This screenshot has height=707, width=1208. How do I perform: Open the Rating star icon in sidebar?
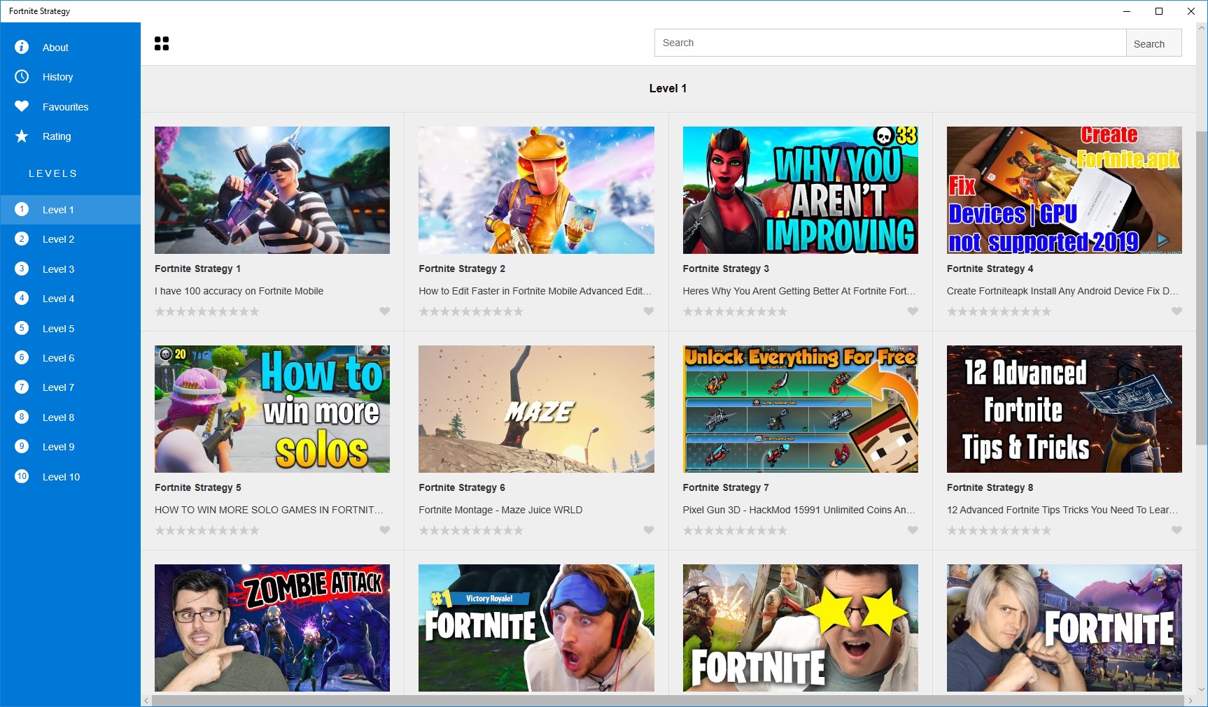click(x=22, y=136)
